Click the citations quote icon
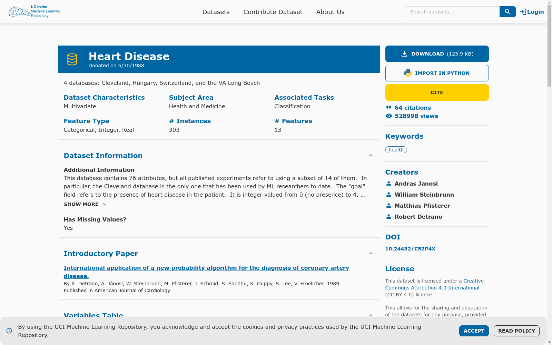Image resolution: width=552 pixels, height=345 pixels. click(388, 107)
